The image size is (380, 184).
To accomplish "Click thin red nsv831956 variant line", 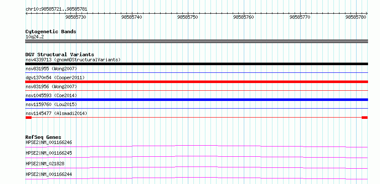I will (x=196, y=90).
